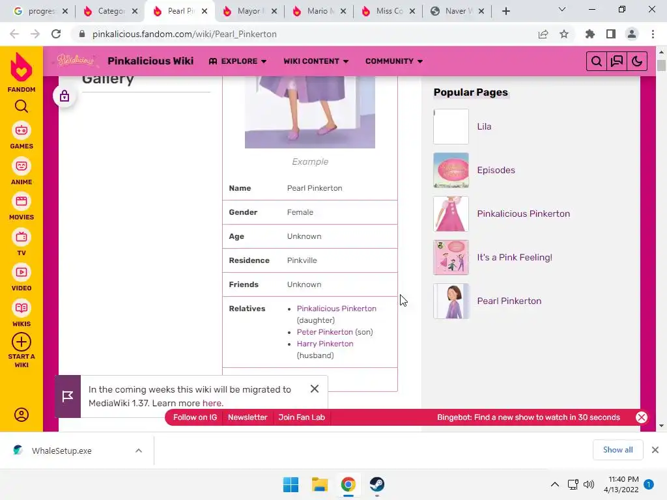667x500 pixels.
Task: Show hidden system tray icons
Action: [555, 484]
